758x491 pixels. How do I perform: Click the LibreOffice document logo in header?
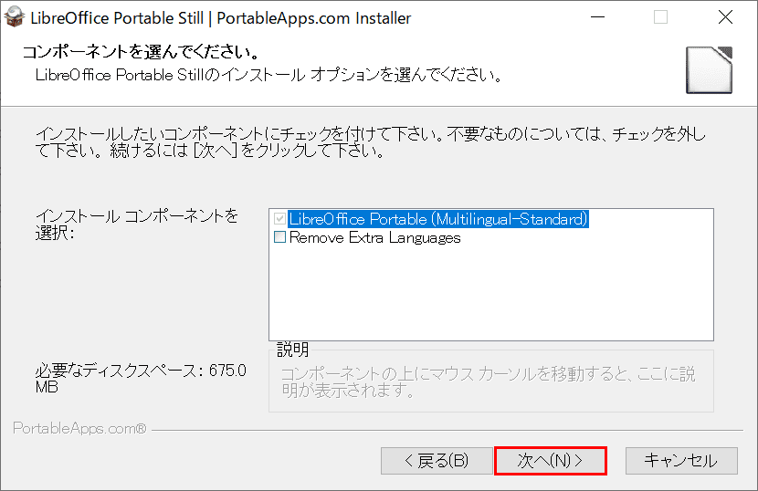pyautogui.click(x=710, y=70)
